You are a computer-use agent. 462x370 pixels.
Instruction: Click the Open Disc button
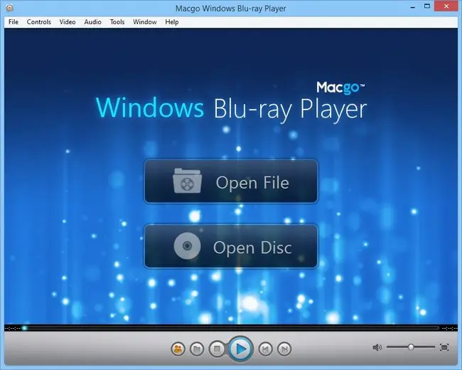(231, 246)
